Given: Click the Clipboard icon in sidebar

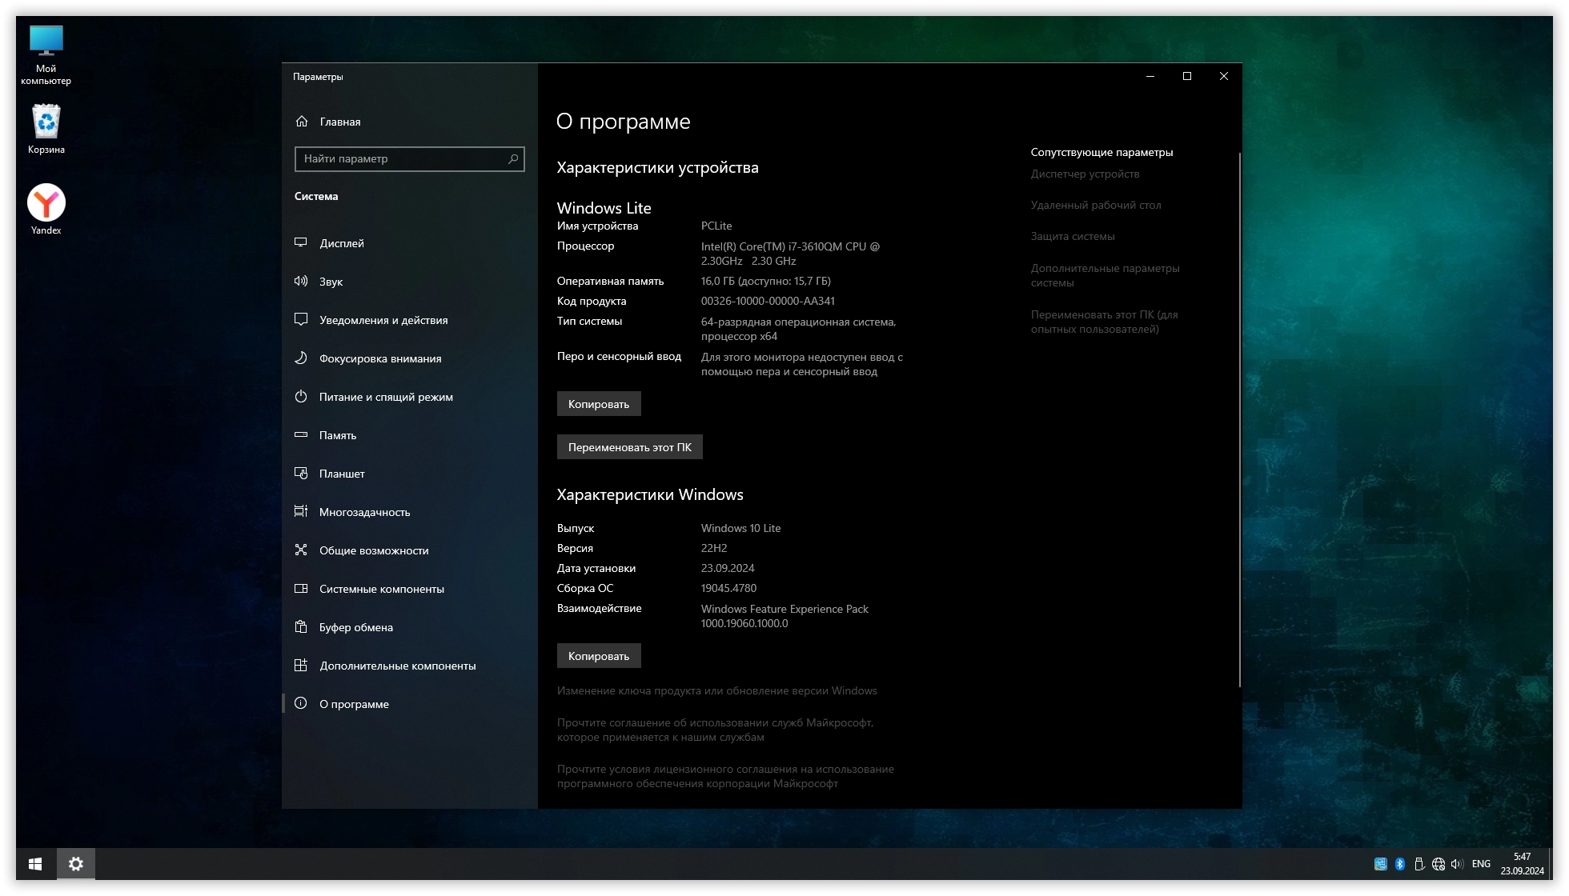Looking at the screenshot, I should coord(301,626).
